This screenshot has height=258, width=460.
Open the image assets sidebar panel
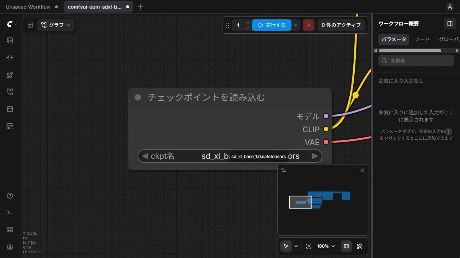pyautogui.click(x=10, y=40)
